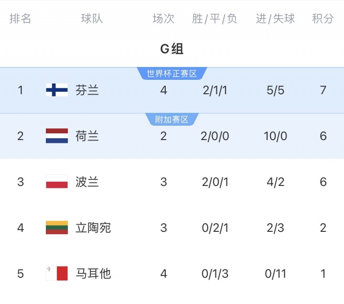Click the 排名 column header

click(20, 19)
